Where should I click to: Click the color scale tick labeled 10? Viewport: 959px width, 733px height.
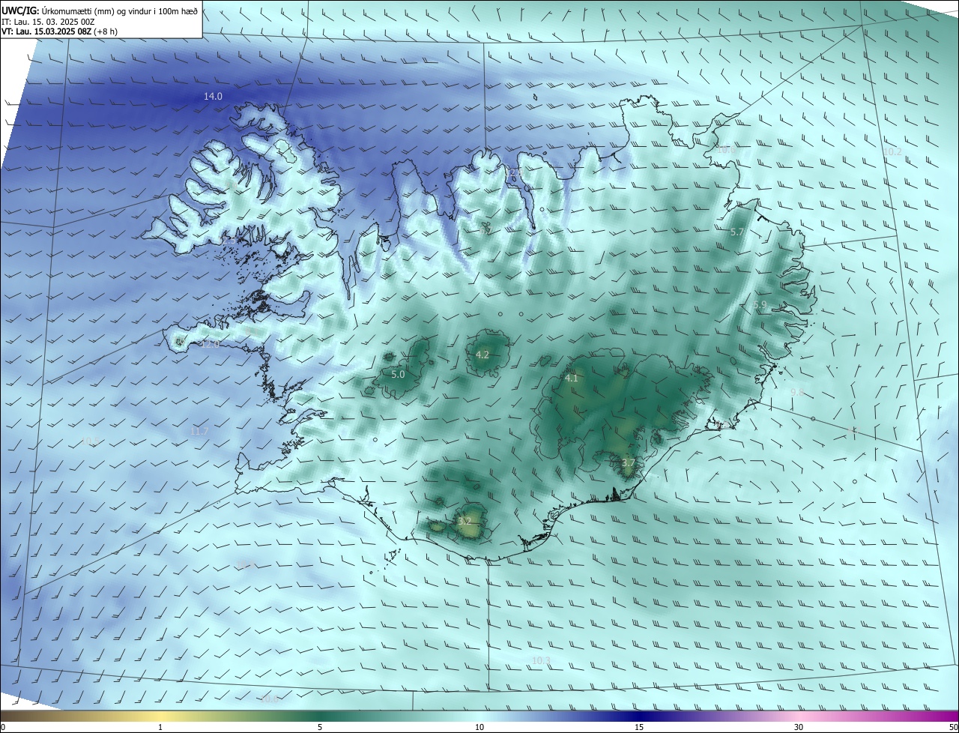pyautogui.click(x=479, y=727)
